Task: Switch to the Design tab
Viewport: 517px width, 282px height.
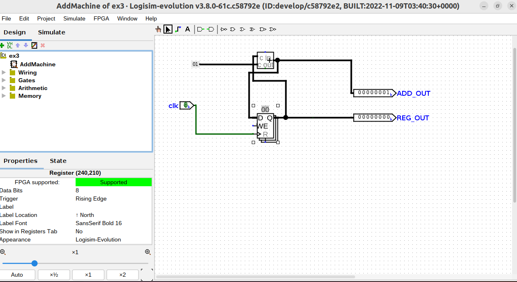Action: coord(15,32)
